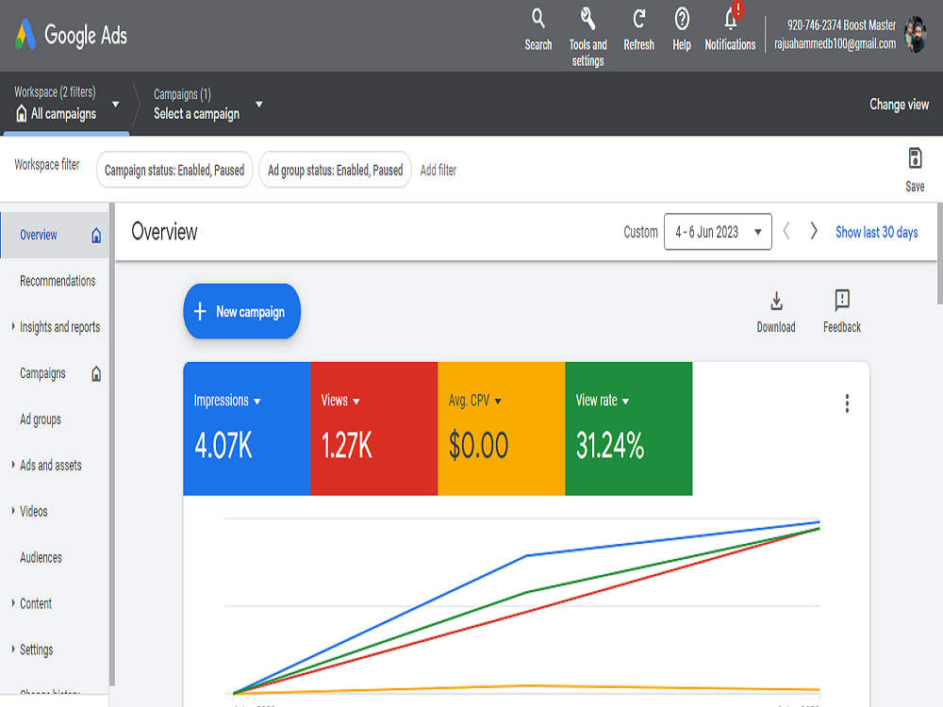
Task: Go to next date range arrow
Action: click(x=814, y=232)
